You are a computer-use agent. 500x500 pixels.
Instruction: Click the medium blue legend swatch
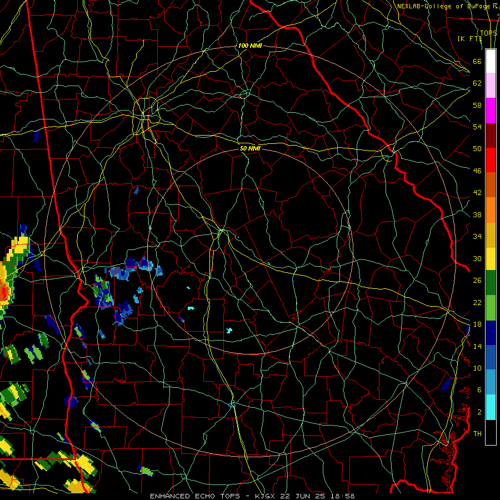(491, 357)
